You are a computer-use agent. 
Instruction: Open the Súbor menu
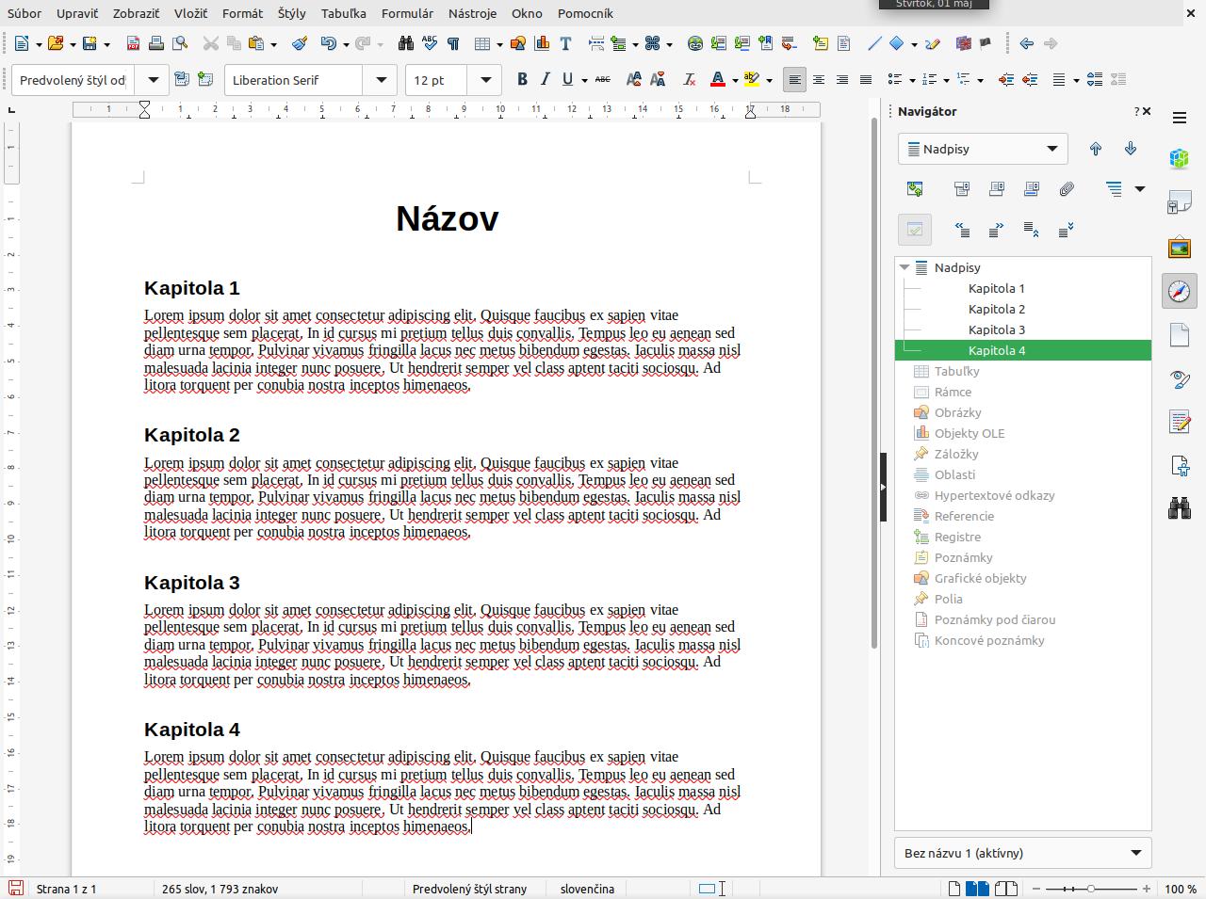coord(24,13)
